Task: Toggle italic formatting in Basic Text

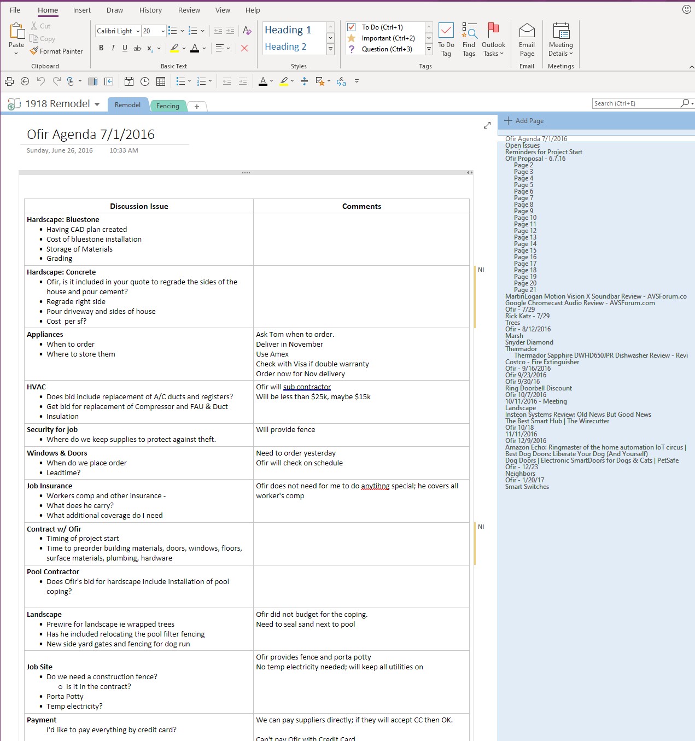Action: (x=113, y=48)
